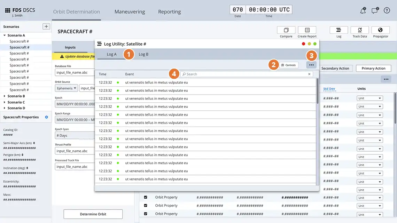This screenshot has width=397, height=223.
Task: Launch the Propagator globe icon
Action: click(x=380, y=30)
